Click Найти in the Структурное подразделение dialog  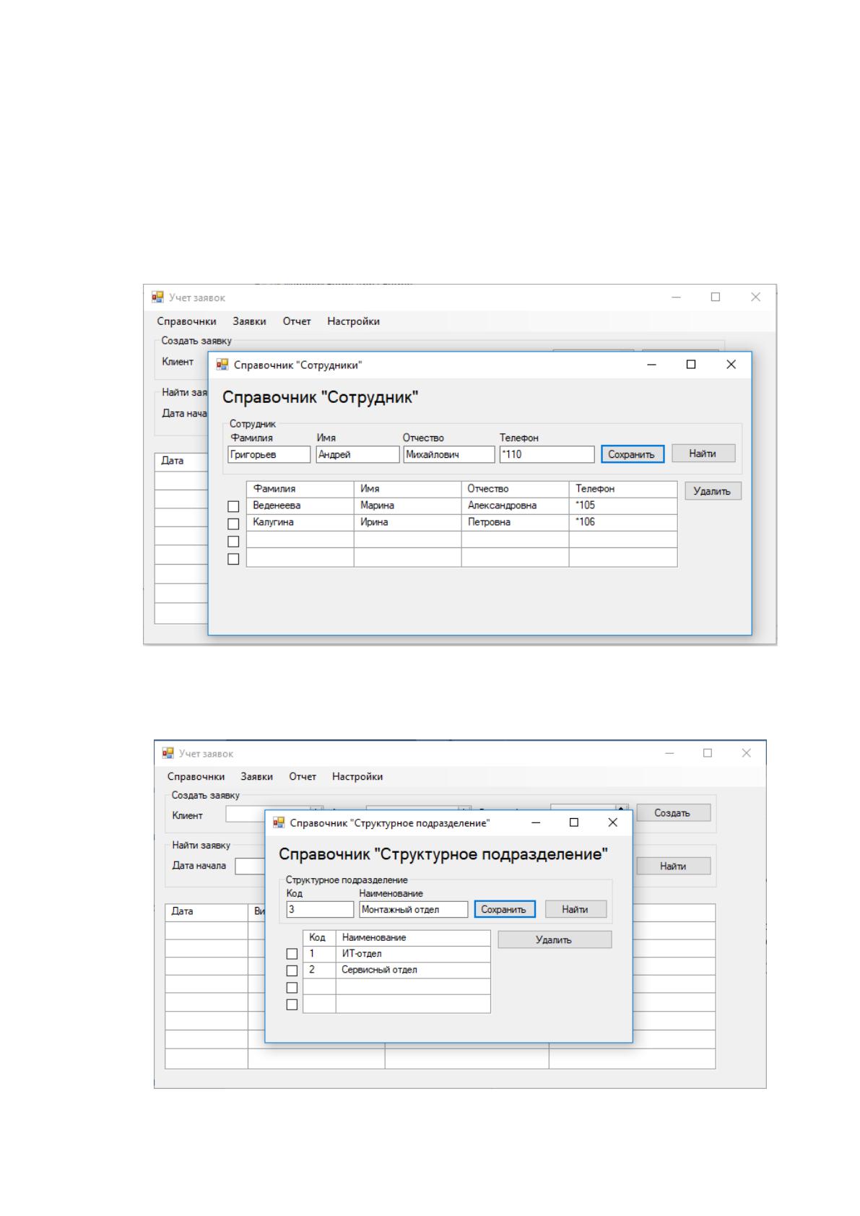click(x=575, y=909)
